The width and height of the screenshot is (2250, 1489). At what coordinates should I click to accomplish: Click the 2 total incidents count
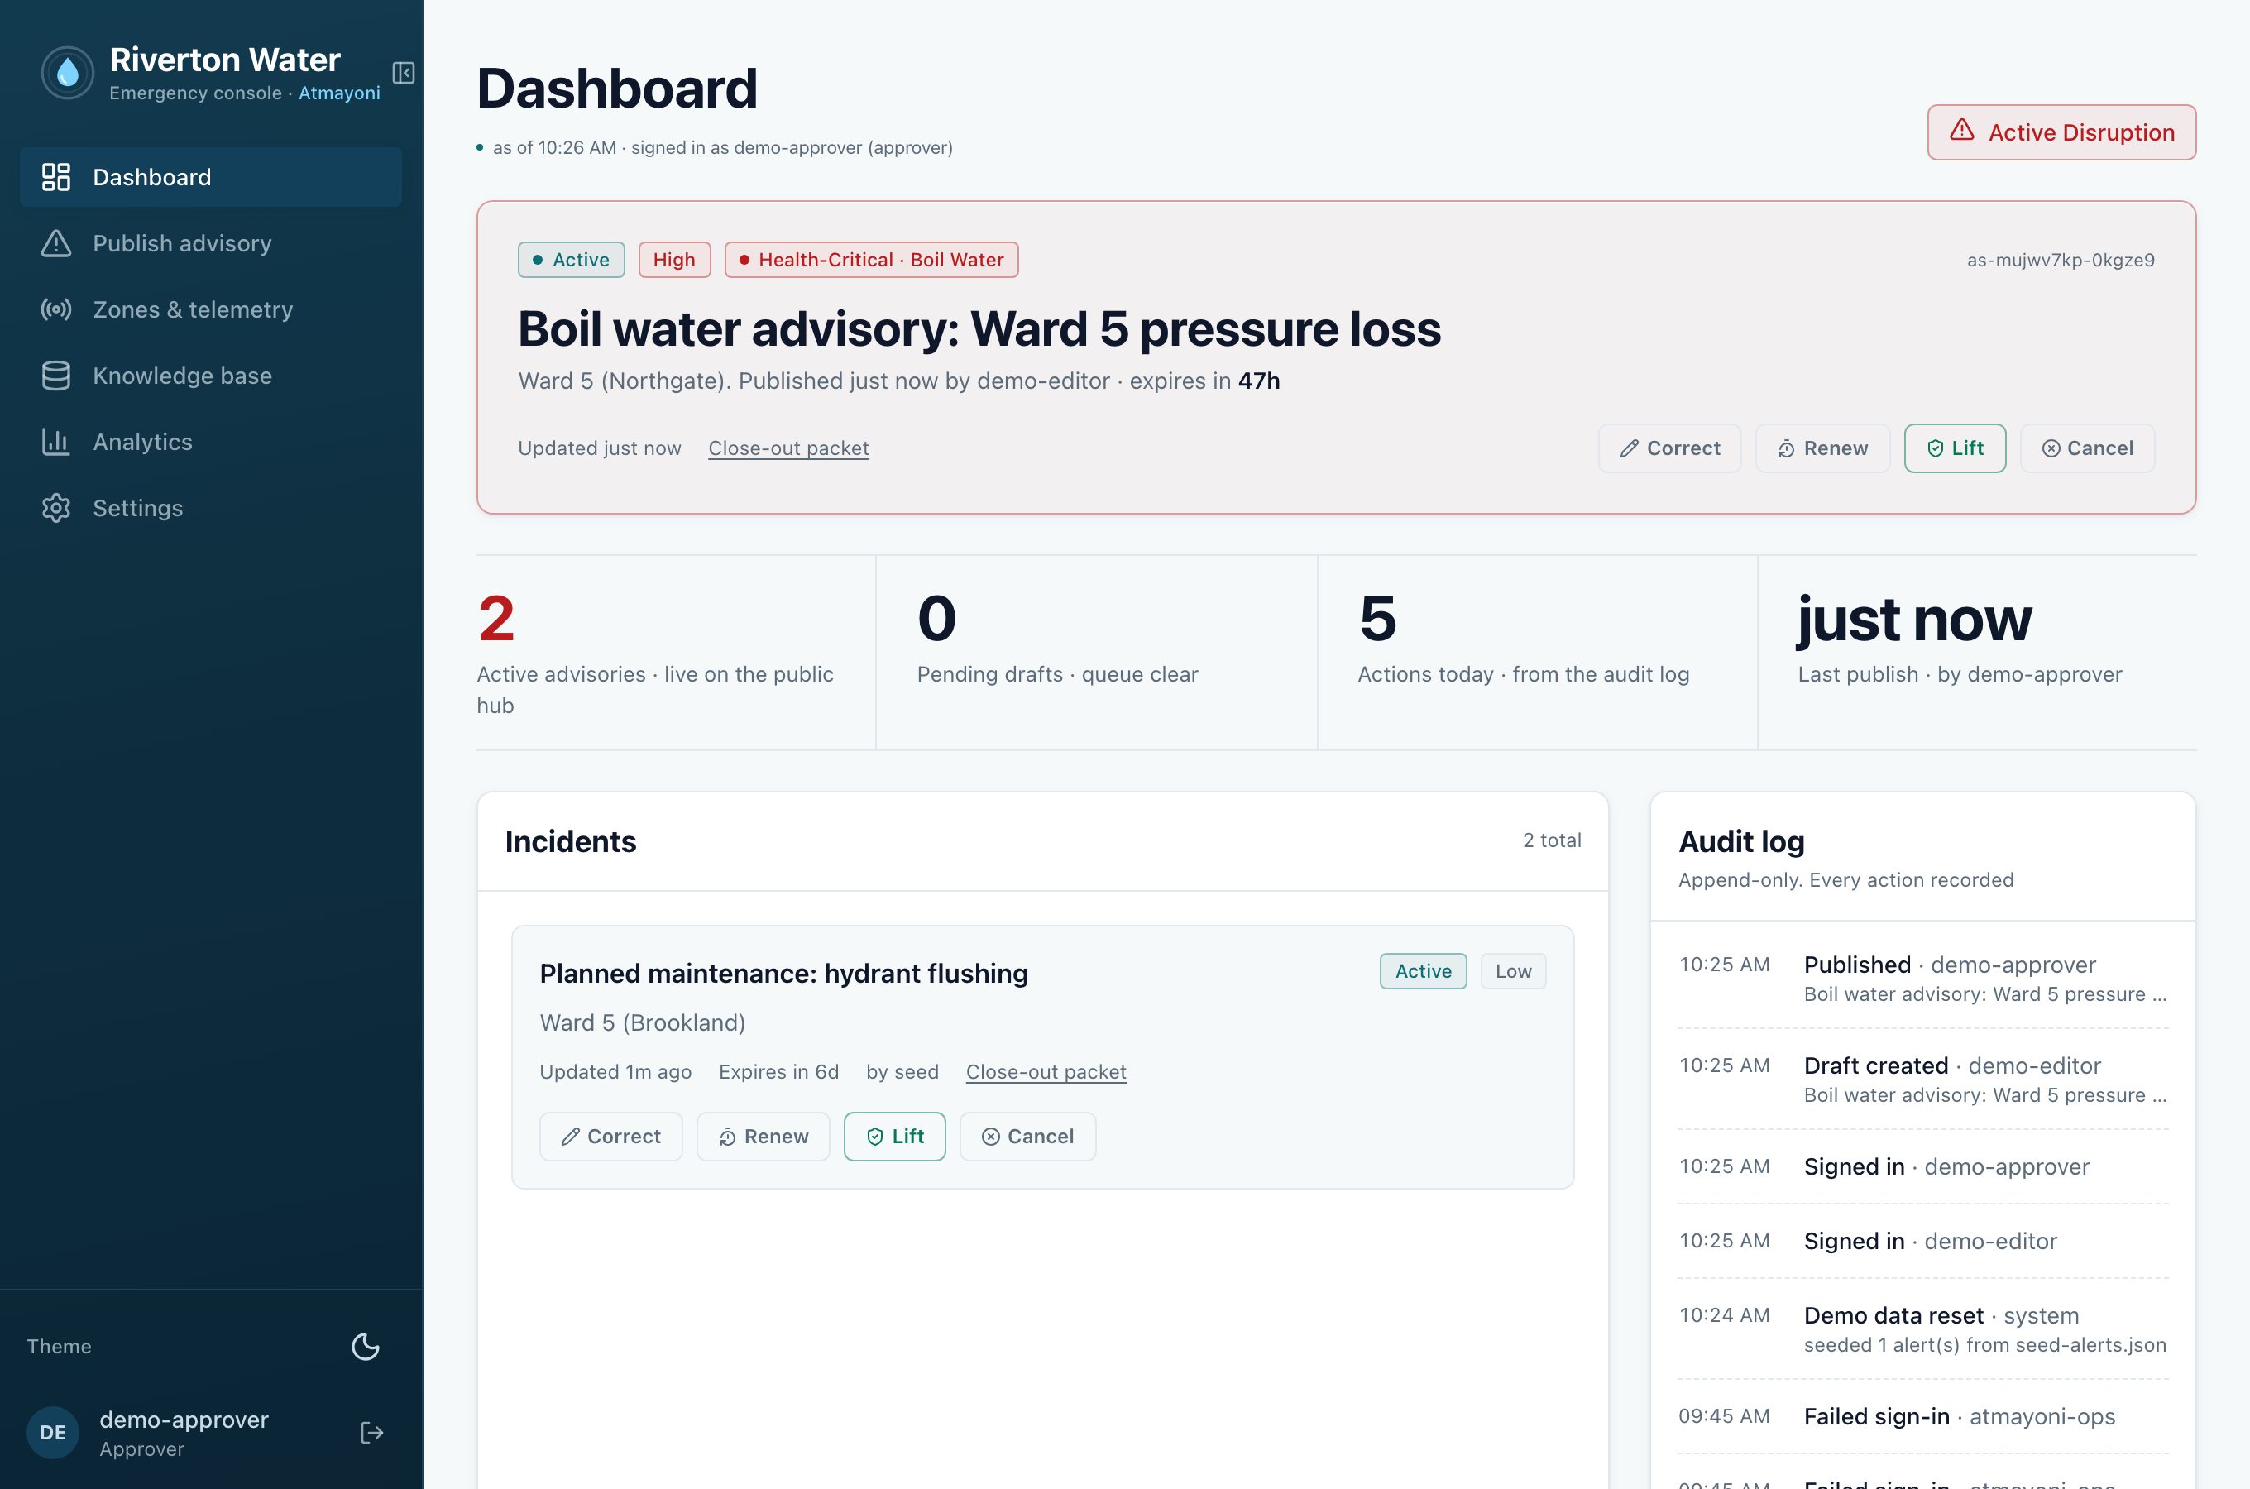1551,840
